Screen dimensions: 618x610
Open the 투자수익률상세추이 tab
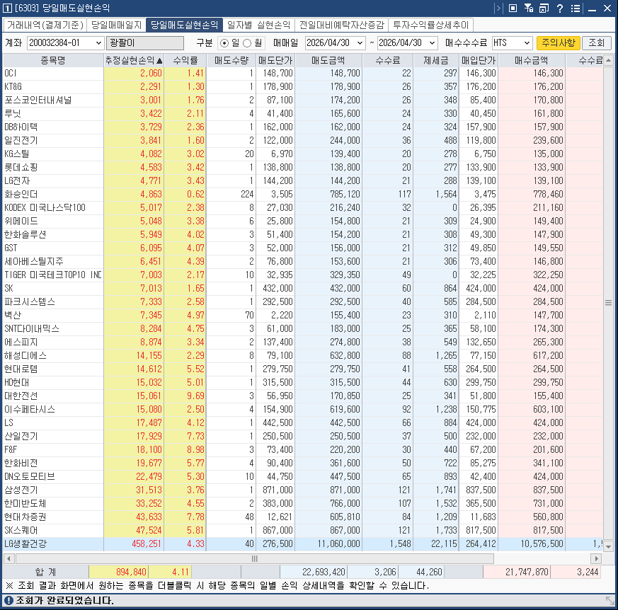point(431,25)
